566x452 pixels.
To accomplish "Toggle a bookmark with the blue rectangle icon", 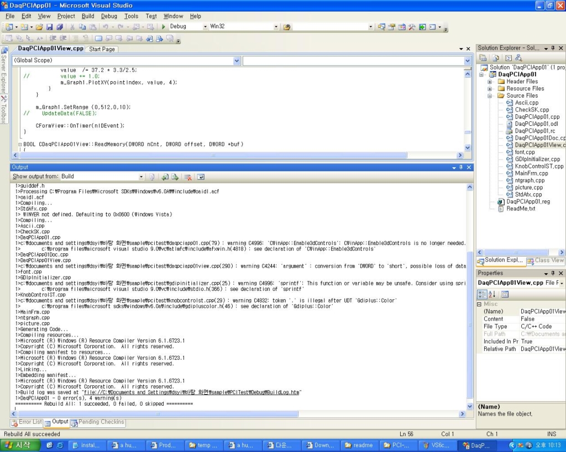I will 98,38.
